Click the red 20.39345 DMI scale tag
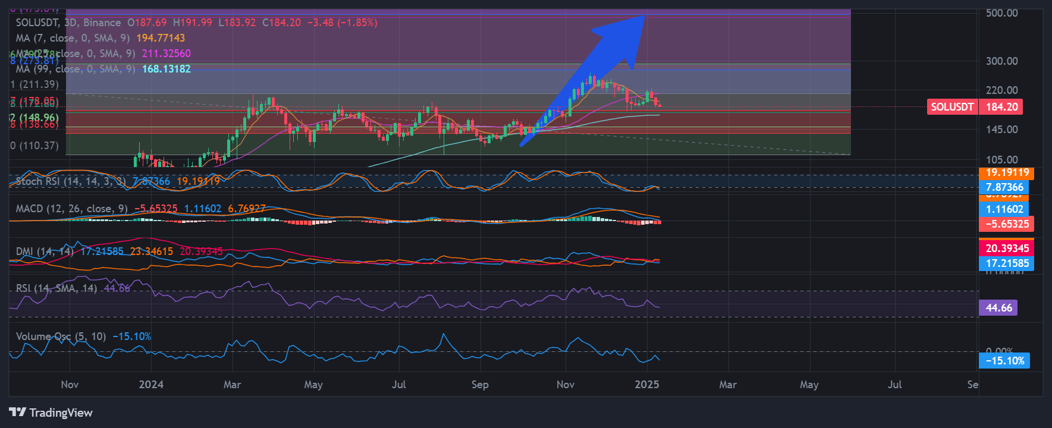Viewport: 1052px width, 428px height. [1007, 248]
